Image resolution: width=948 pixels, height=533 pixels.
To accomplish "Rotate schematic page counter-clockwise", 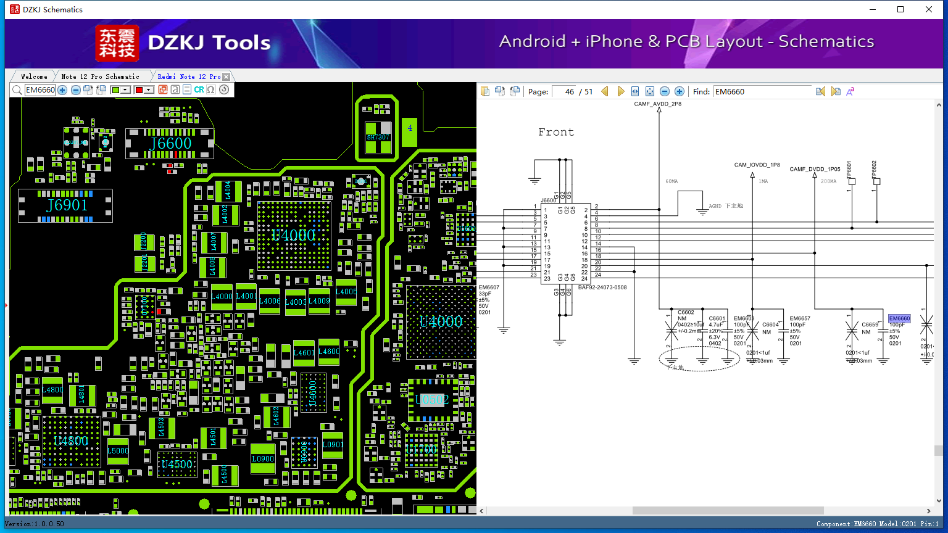I will [515, 91].
